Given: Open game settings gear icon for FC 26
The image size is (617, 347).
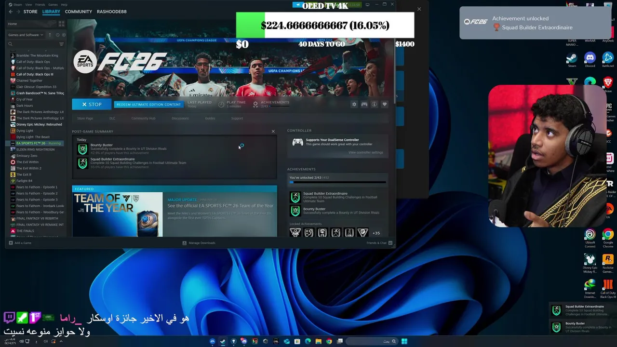Looking at the screenshot, I should [x=354, y=104].
